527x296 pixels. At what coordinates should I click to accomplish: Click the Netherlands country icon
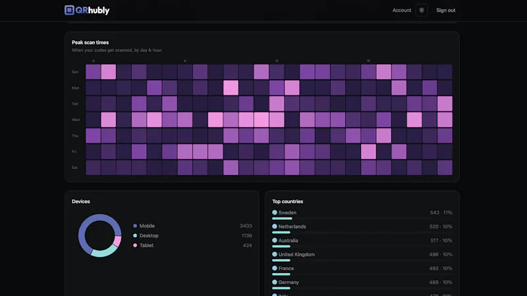click(x=275, y=226)
